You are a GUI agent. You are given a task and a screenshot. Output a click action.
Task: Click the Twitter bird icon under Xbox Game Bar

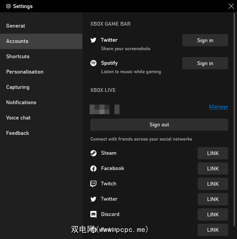pyautogui.click(x=93, y=40)
